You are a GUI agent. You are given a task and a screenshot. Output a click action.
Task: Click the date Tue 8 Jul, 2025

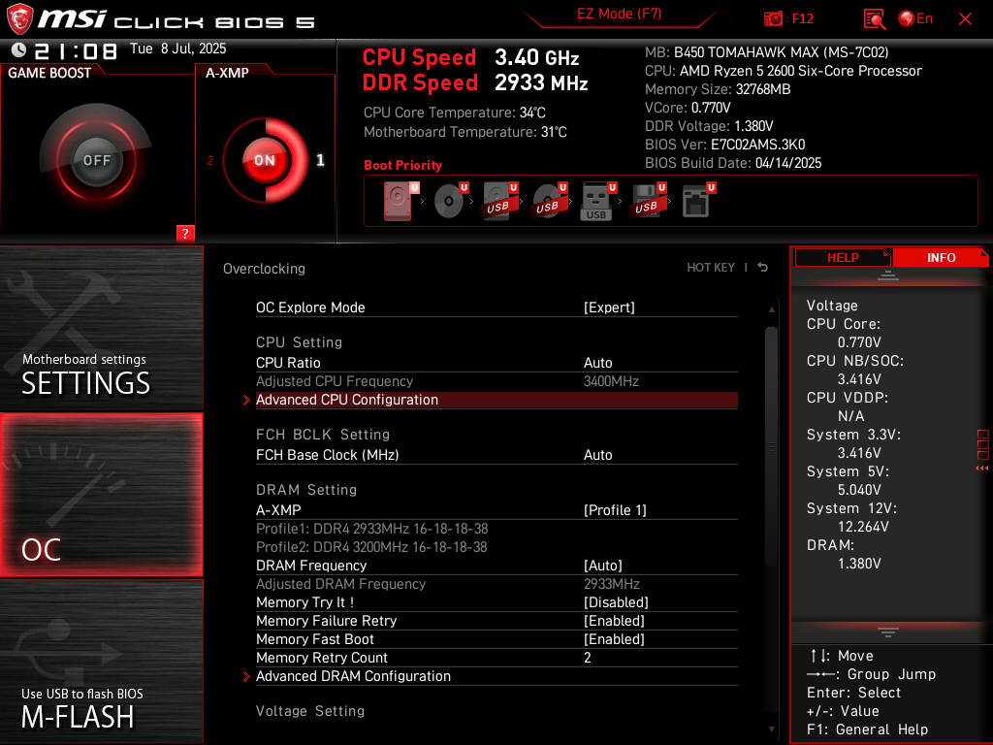point(178,49)
